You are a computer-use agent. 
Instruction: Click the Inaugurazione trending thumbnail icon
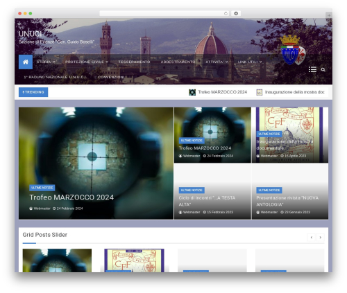(260, 92)
